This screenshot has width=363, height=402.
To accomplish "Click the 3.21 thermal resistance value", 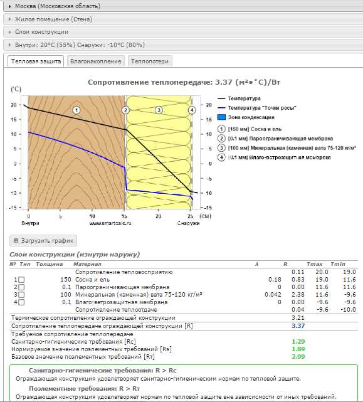I will pos(298,318).
